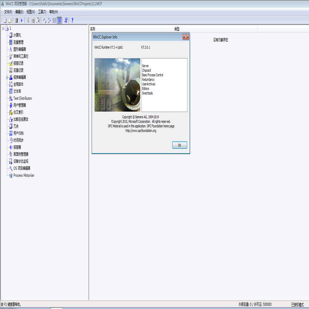This screenshot has width=309, height=309.
Task: Click the Activate runtime play arrow
Action: [22, 20]
